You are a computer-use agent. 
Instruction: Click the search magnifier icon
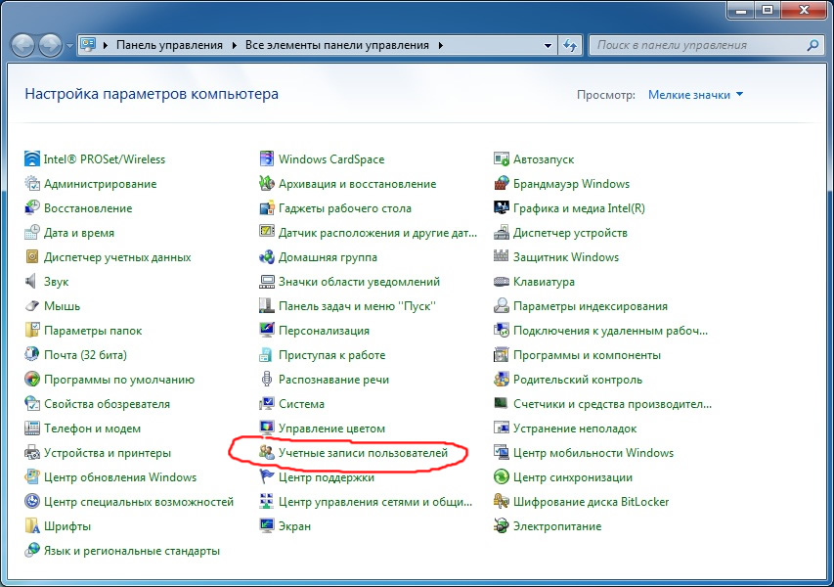pos(812,45)
